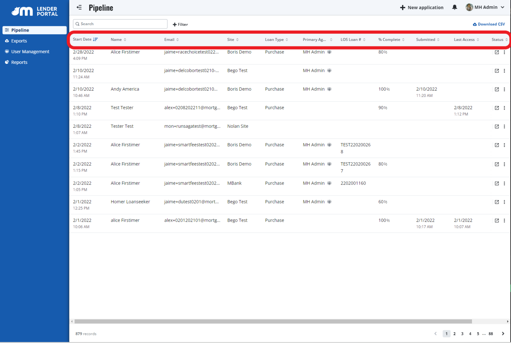This screenshot has width=511, height=343.
Task: Sort by Name column
Action: coord(119,40)
